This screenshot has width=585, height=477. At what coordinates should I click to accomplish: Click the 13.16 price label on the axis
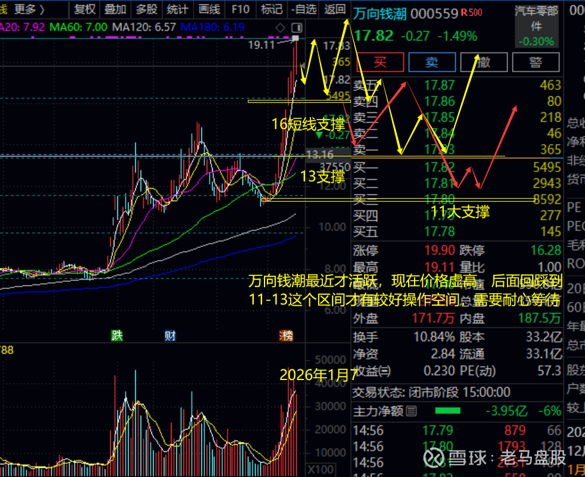320,154
